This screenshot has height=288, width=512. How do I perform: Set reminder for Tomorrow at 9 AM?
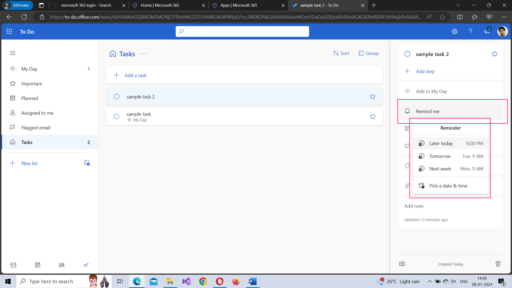[x=450, y=156]
